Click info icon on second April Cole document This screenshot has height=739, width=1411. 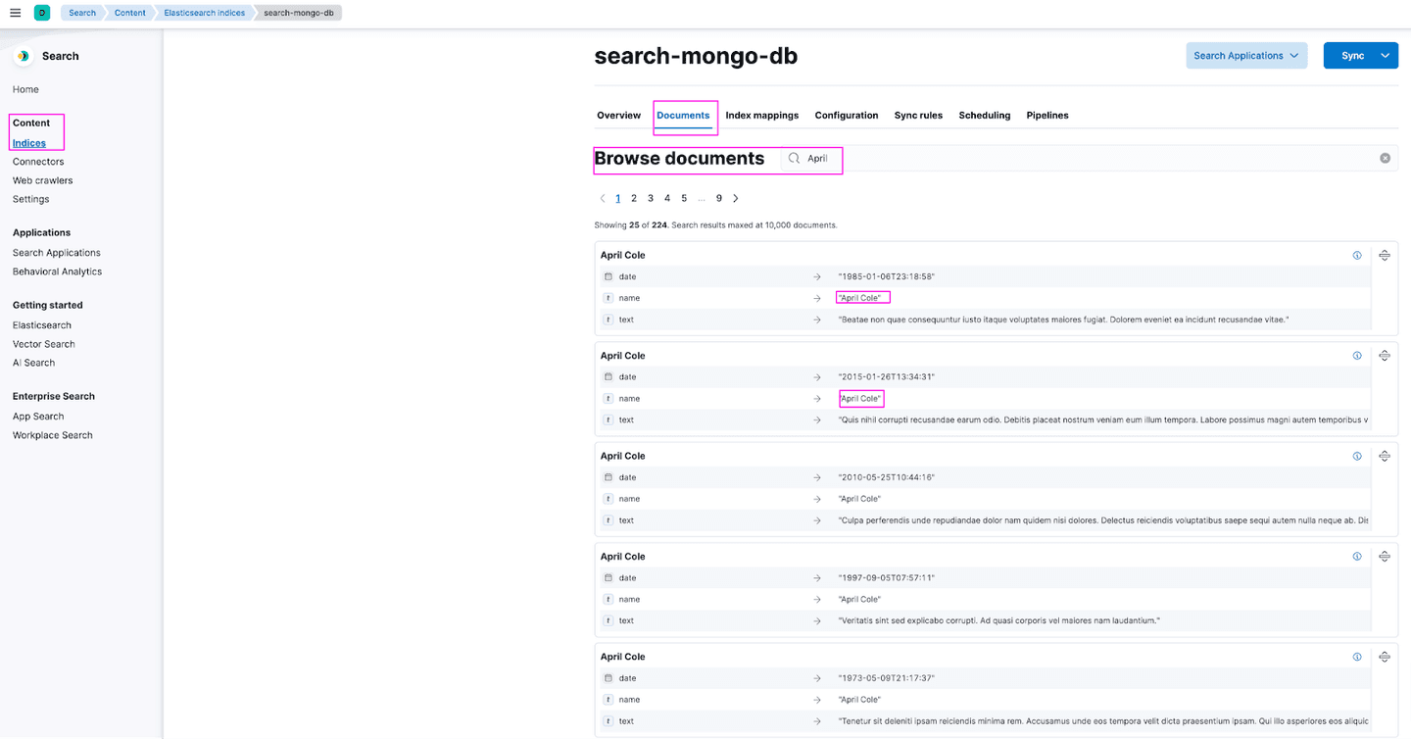tap(1357, 356)
